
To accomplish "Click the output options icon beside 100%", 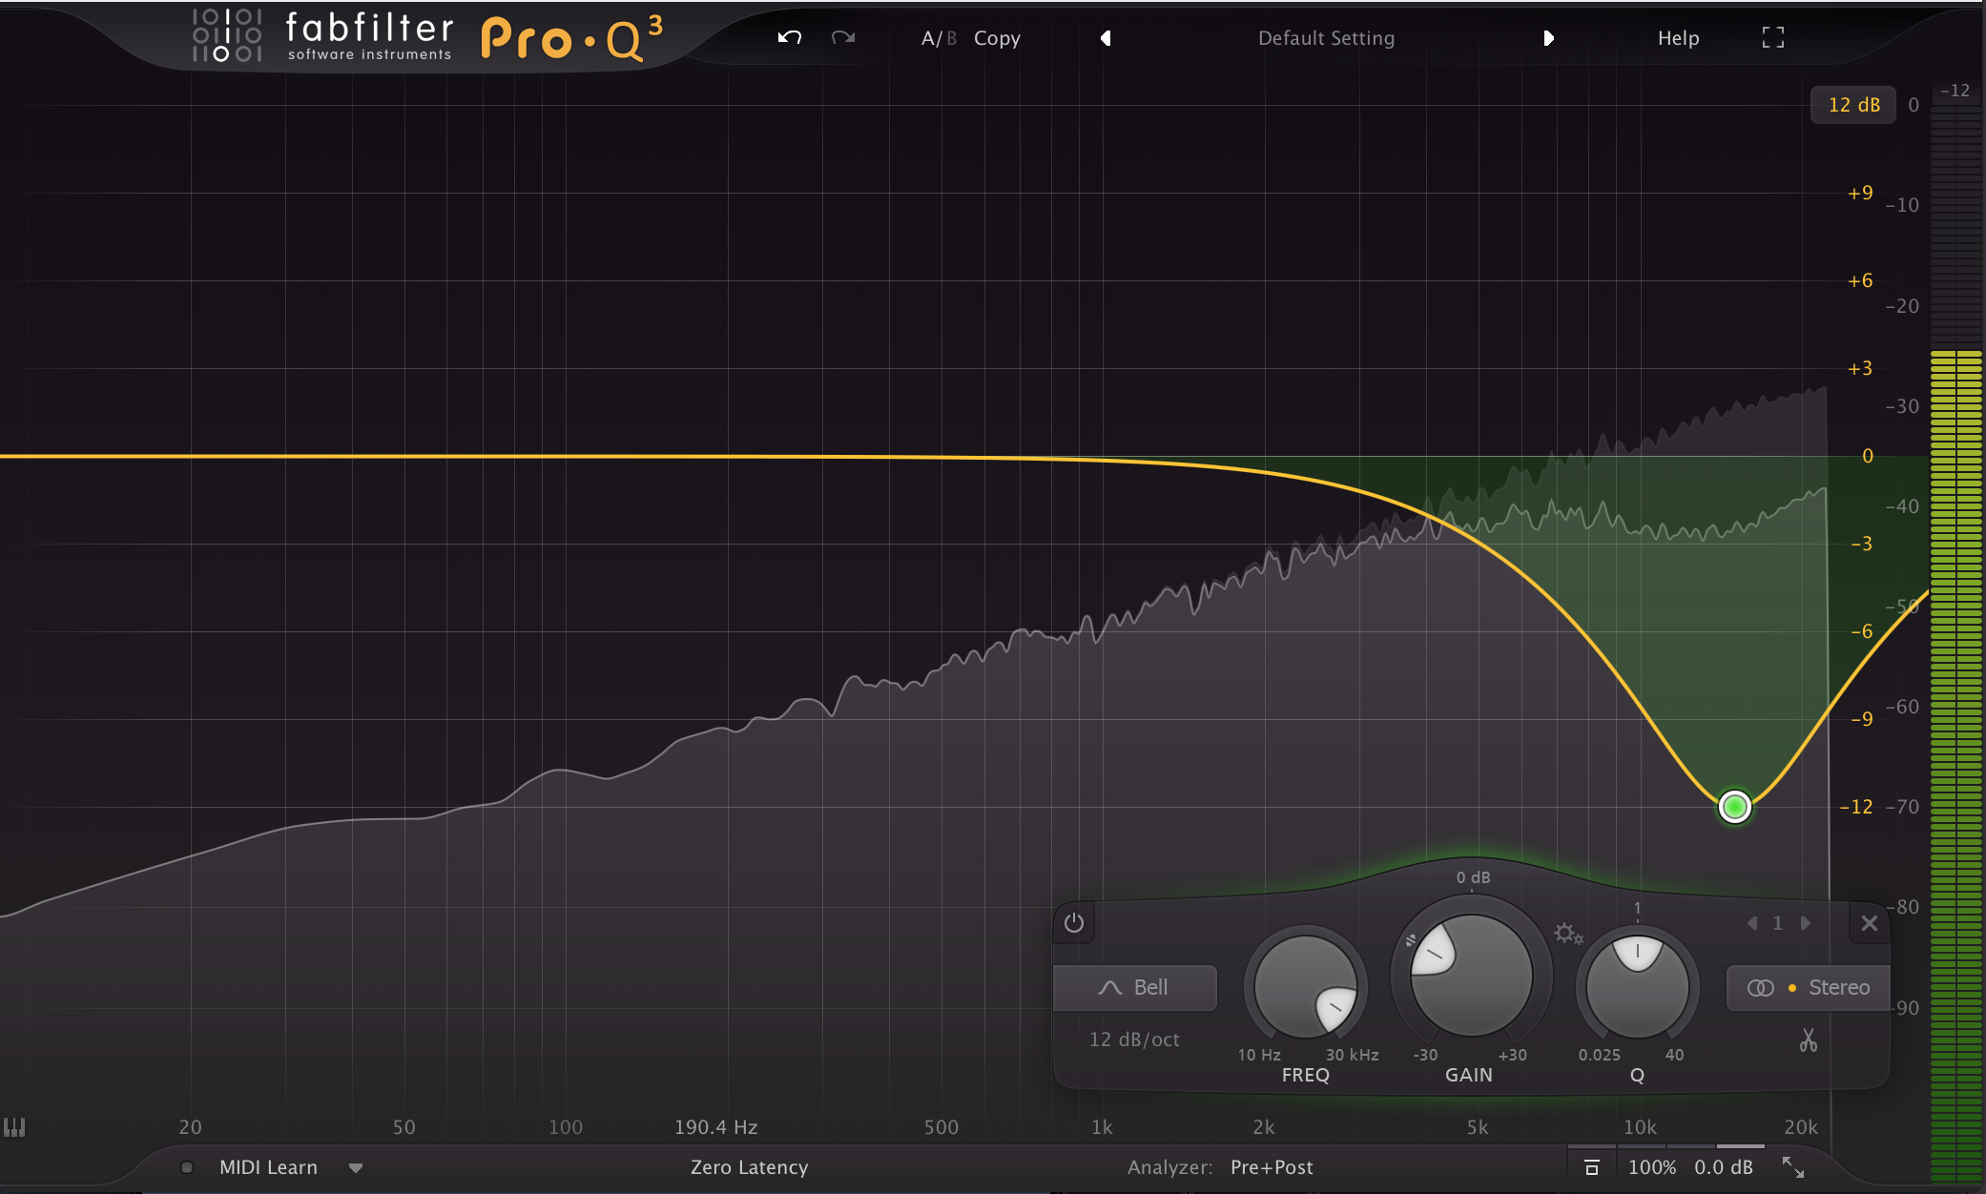I will click(x=1591, y=1167).
